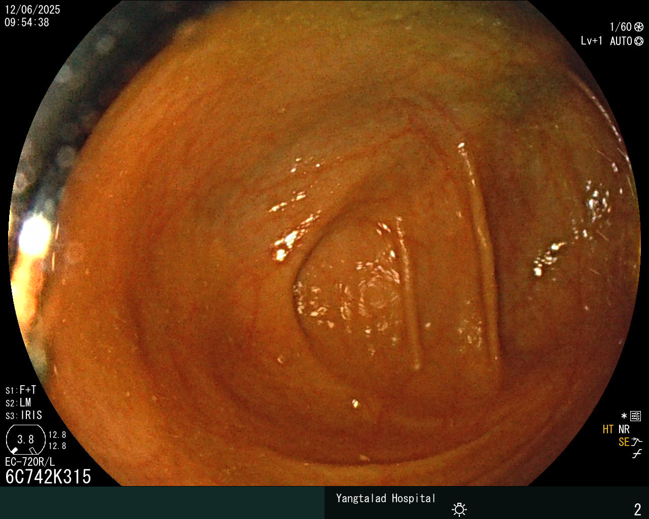Click the AUTO iris mode label
The width and height of the screenshot is (649, 519).
(x=621, y=41)
